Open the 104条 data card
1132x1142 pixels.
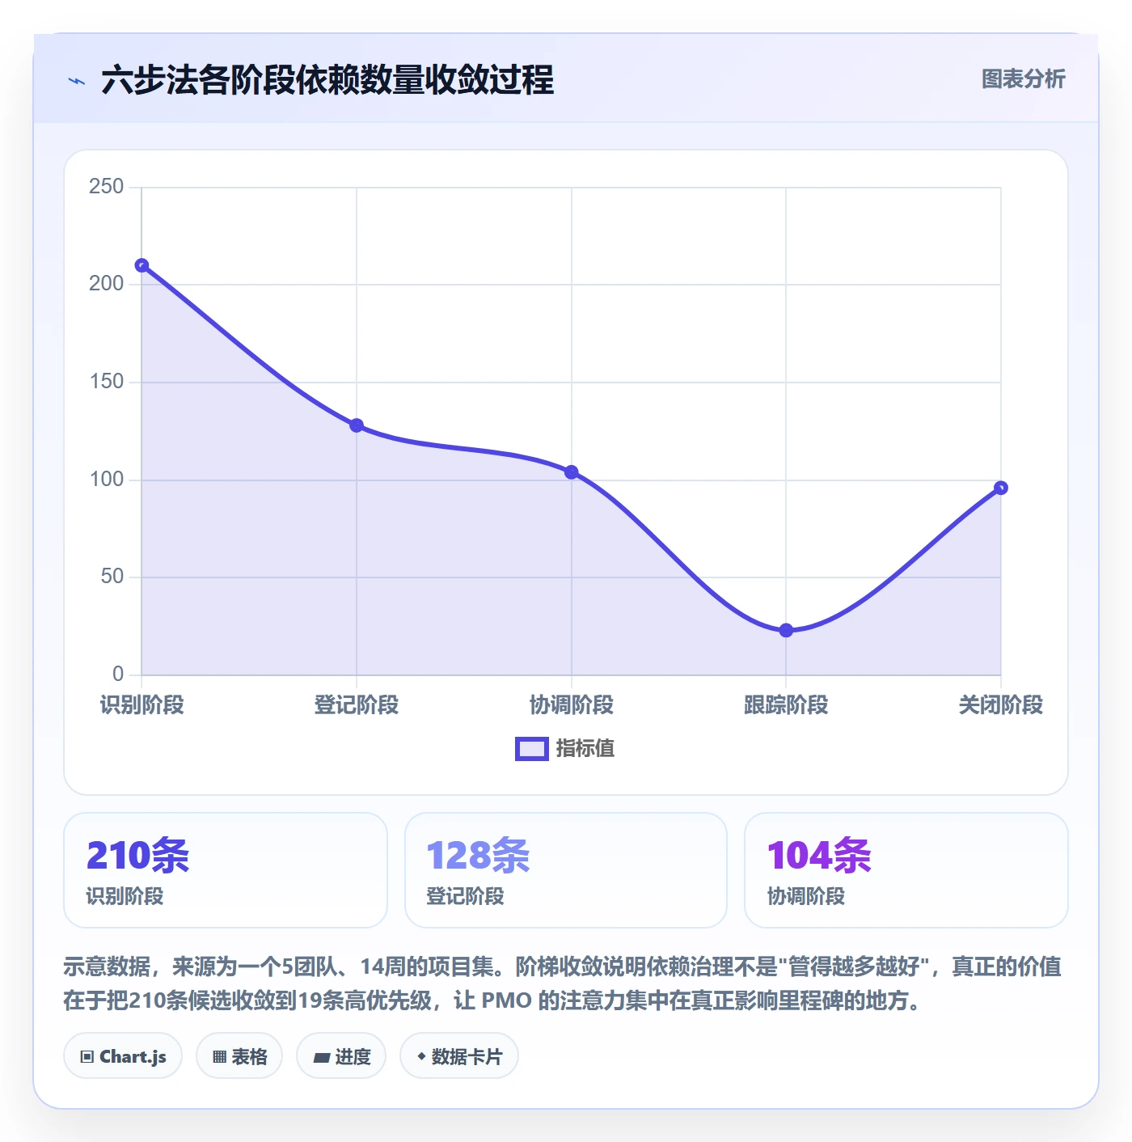(906, 870)
